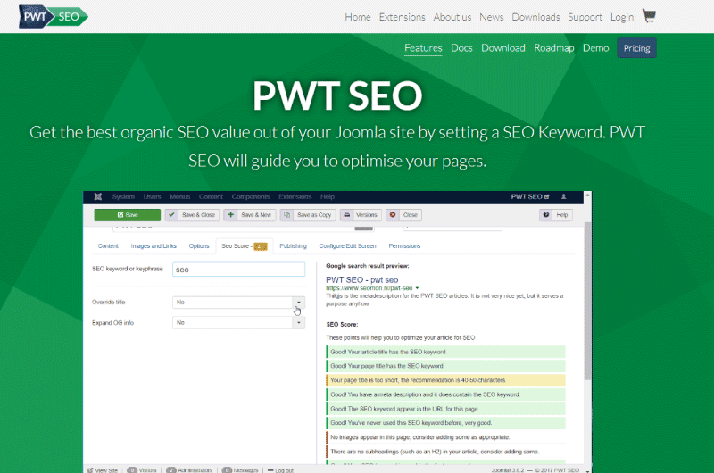Click the Help question mark icon
The width and height of the screenshot is (714, 473).
(546, 215)
